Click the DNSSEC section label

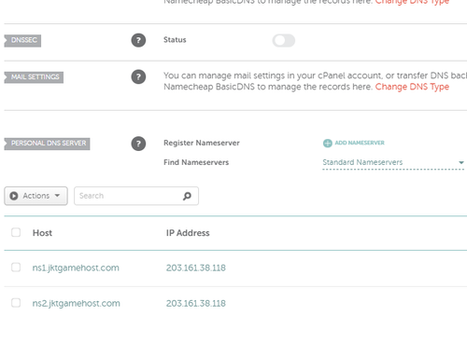[22, 40]
